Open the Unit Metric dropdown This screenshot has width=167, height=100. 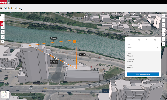coord(143,47)
